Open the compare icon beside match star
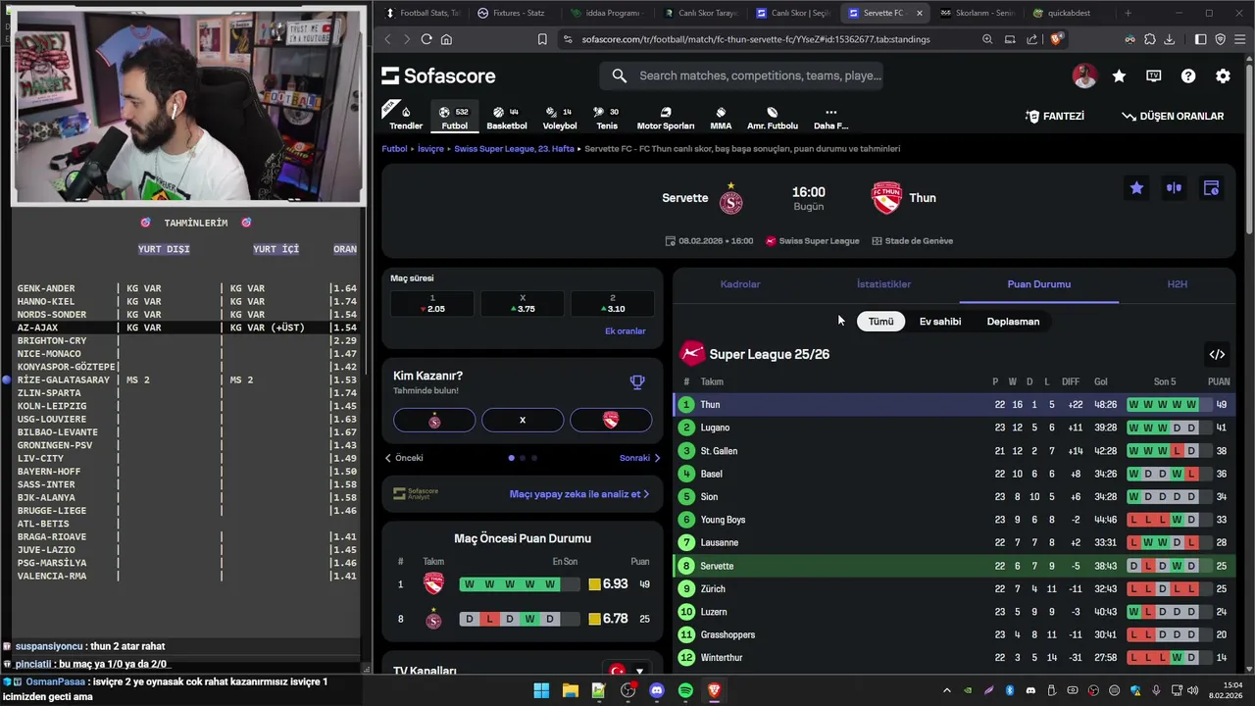This screenshot has height=706, width=1255. coord(1174,188)
